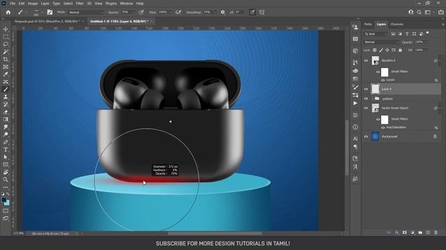Expand the podium group folder
The width and height of the screenshot is (446, 250).
point(372,99)
